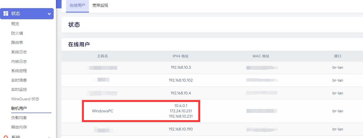Go to 路由表 page
Viewport: 363px width, 138px height.
(17, 43)
